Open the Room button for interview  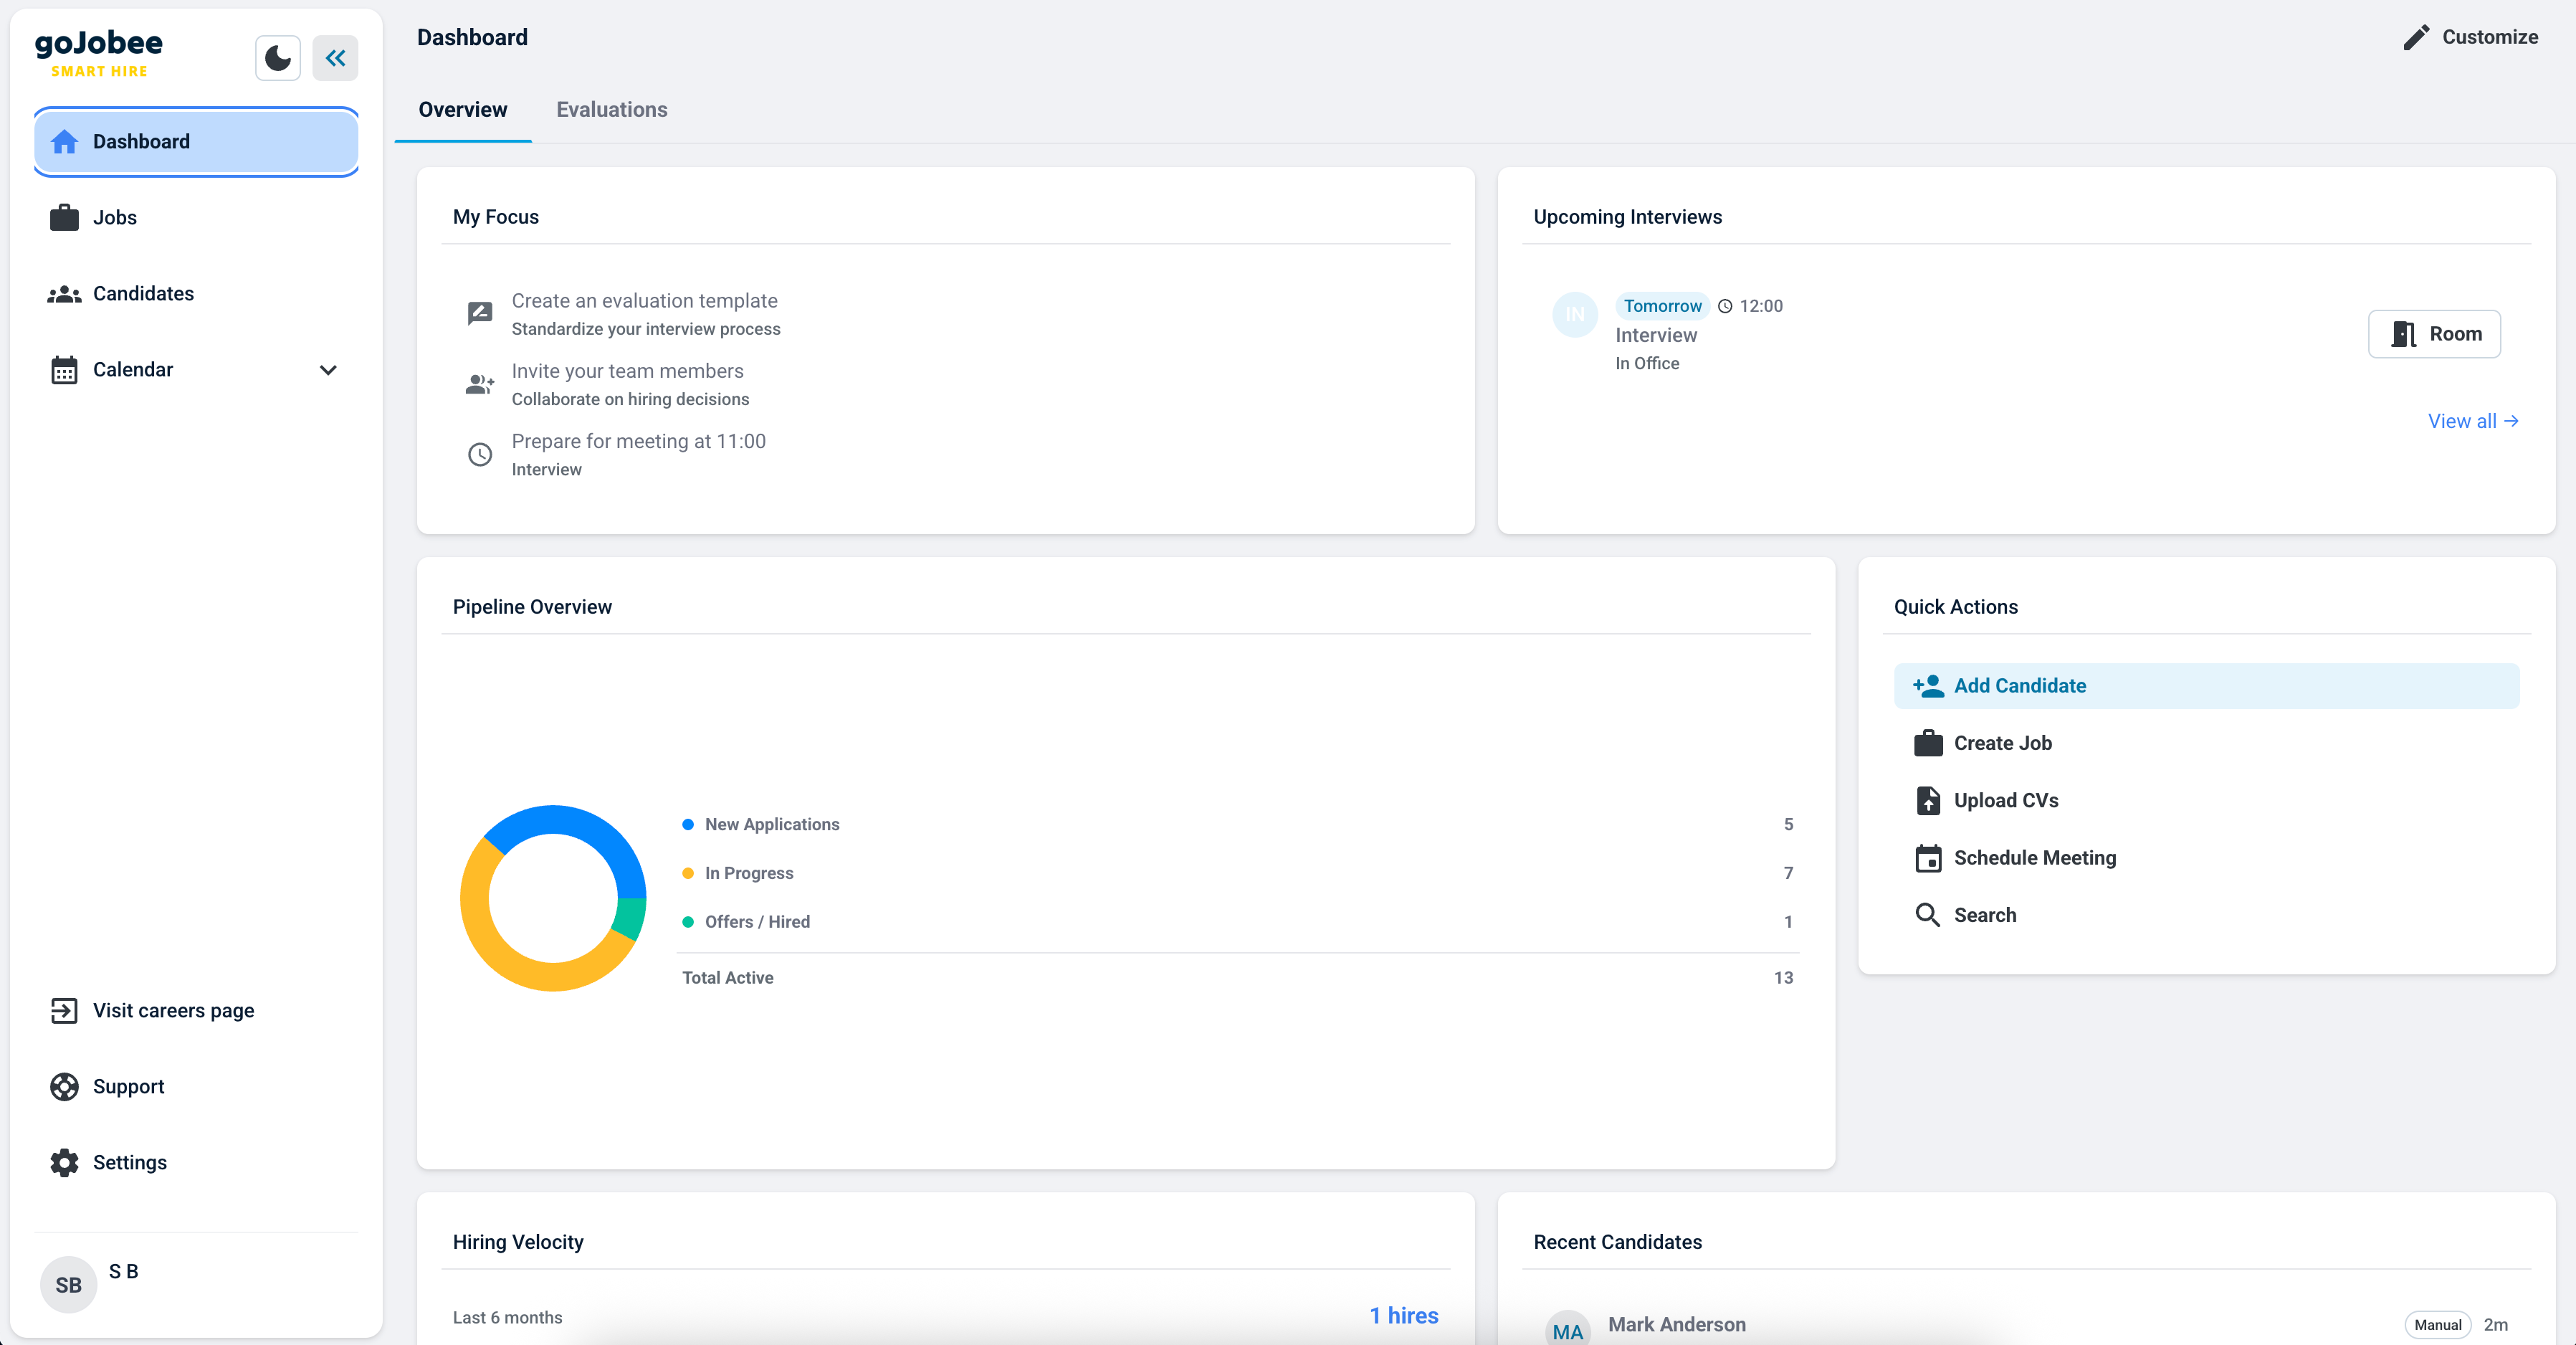(x=2433, y=334)
